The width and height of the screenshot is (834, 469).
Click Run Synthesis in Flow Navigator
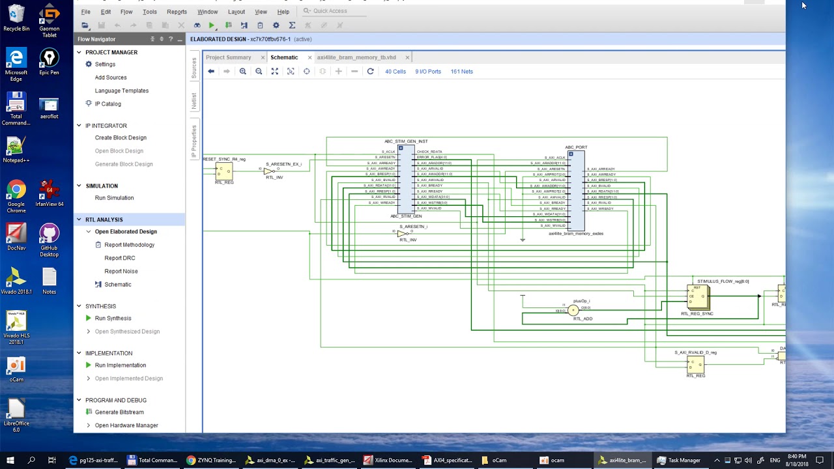coord(113,319)
